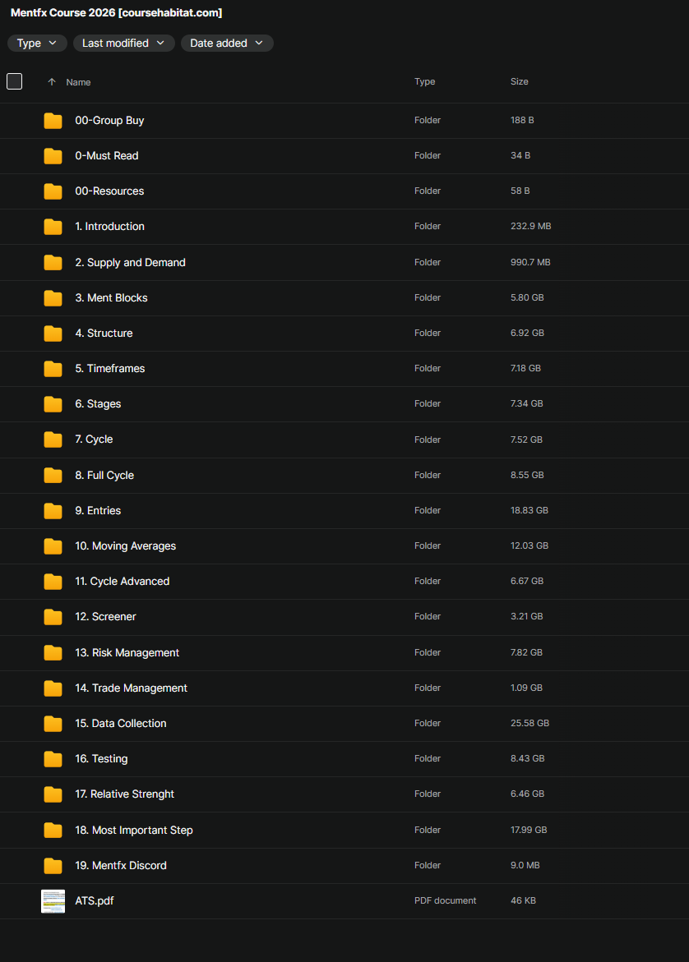Open the ATS.pdf thumbnail preview
The width and height of the screenshot is (689, 962).
click(x=53, y=901)
